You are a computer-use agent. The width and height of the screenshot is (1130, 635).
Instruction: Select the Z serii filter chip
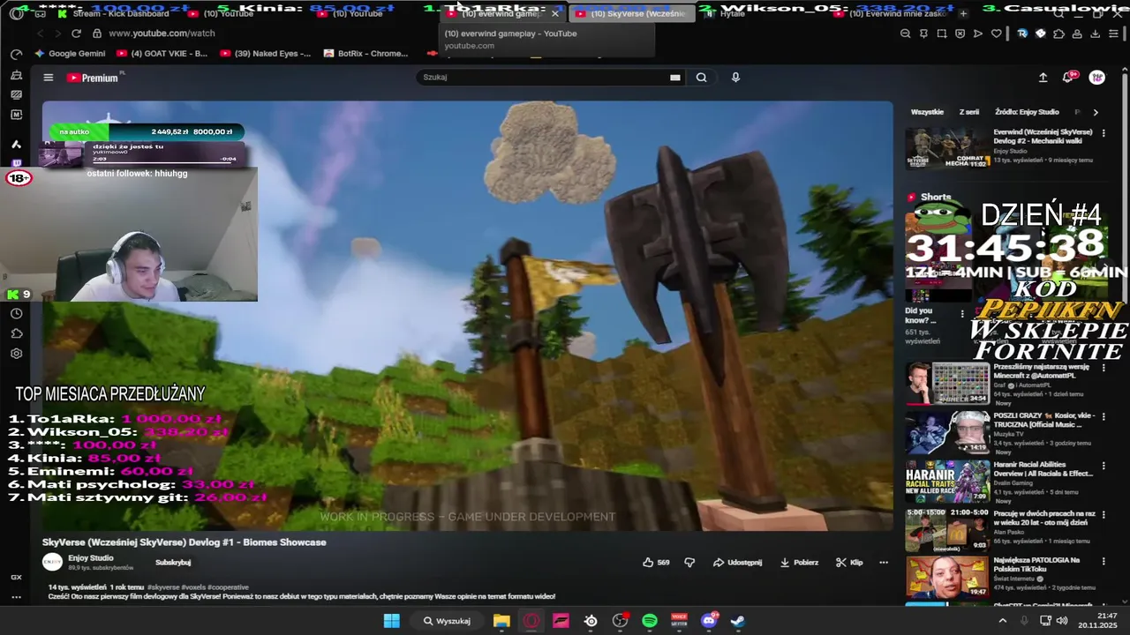[x=969, y=112]
